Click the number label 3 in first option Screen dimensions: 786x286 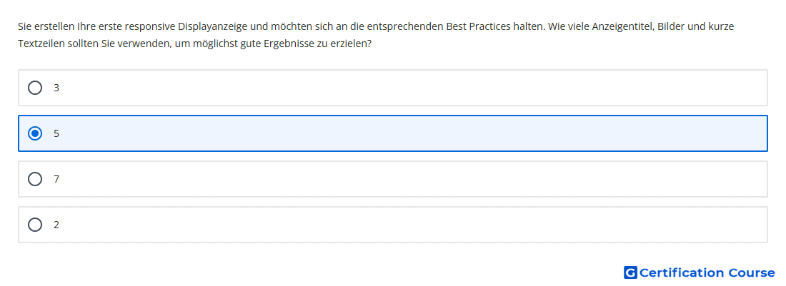coord(56,88)
